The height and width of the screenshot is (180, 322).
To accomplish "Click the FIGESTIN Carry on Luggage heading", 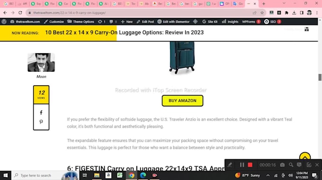I will (146, 168).
